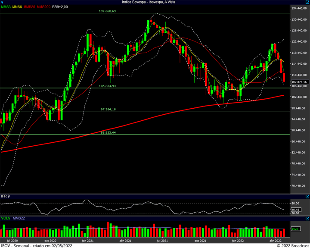This screenshot has height=248, width=310.
Task: Click the jan 2021 date on time axis
Action: [x=88, y=239]
